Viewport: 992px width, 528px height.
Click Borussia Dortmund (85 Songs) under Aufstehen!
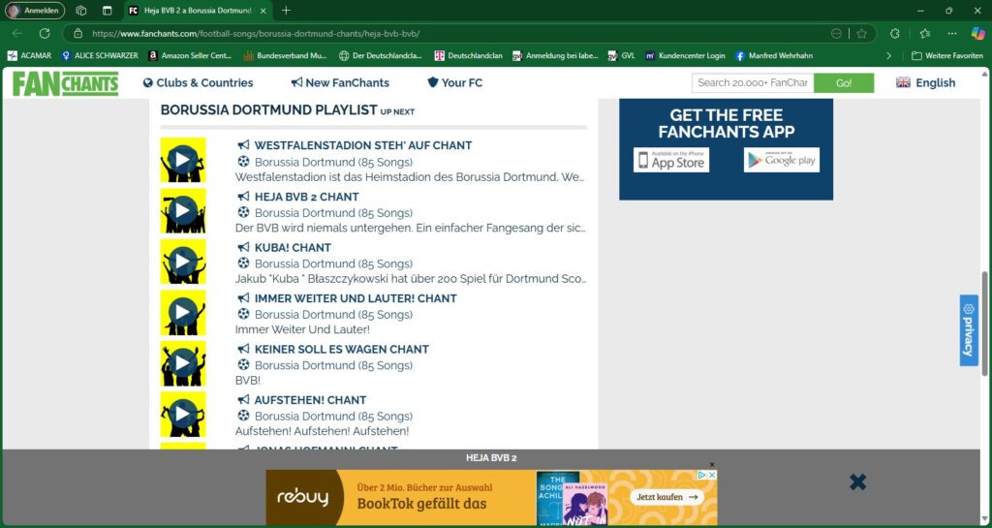click(333, 416)
